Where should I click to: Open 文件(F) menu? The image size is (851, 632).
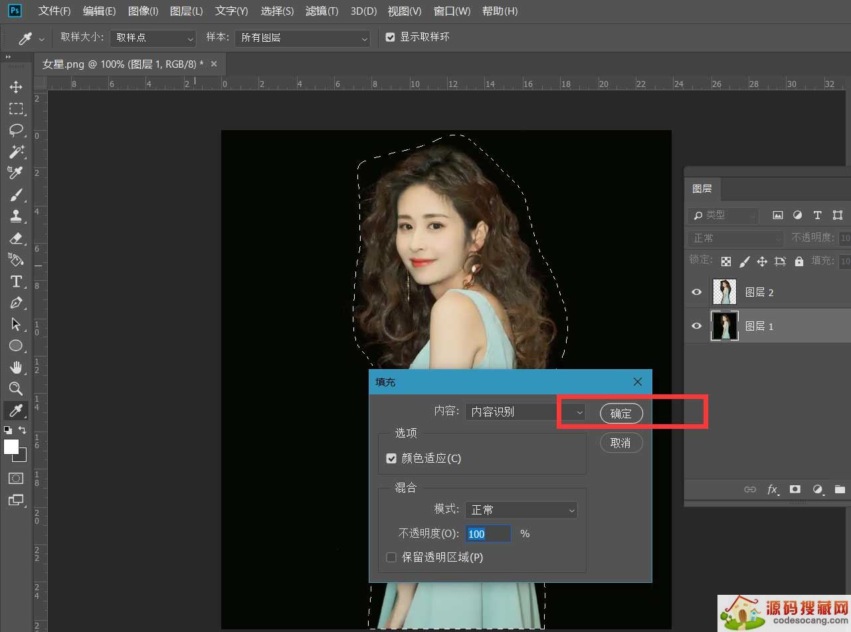54,11
